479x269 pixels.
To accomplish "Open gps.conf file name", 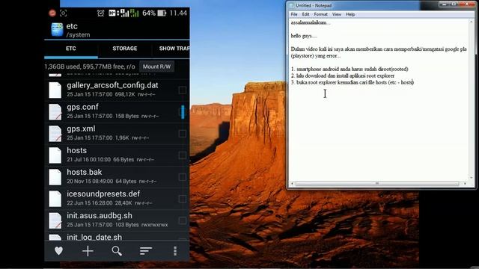I will (x=83, y=107).
